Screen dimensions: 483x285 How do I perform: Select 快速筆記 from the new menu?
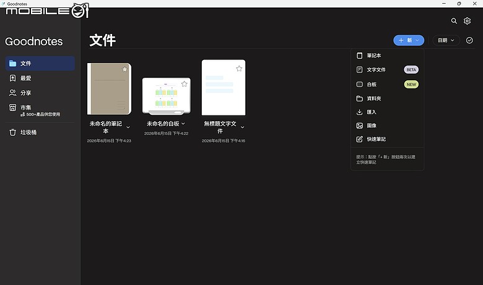387,139
